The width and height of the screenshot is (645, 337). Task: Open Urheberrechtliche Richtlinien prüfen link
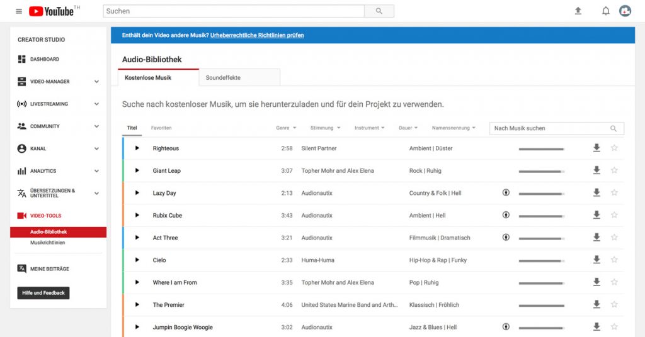[257, 35]
